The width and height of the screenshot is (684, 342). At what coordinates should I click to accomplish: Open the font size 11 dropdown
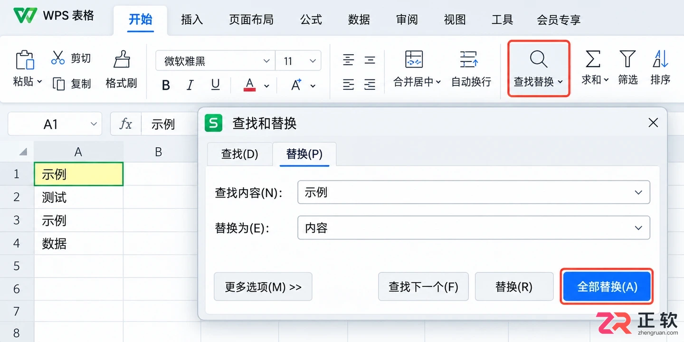click(x=313, y=61)
